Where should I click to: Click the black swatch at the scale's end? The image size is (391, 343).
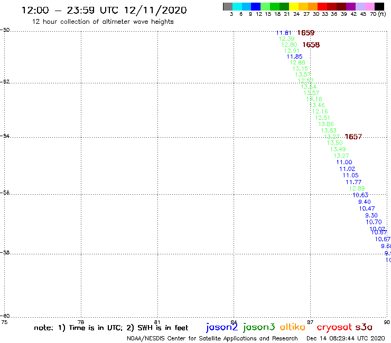coord(379,6)
